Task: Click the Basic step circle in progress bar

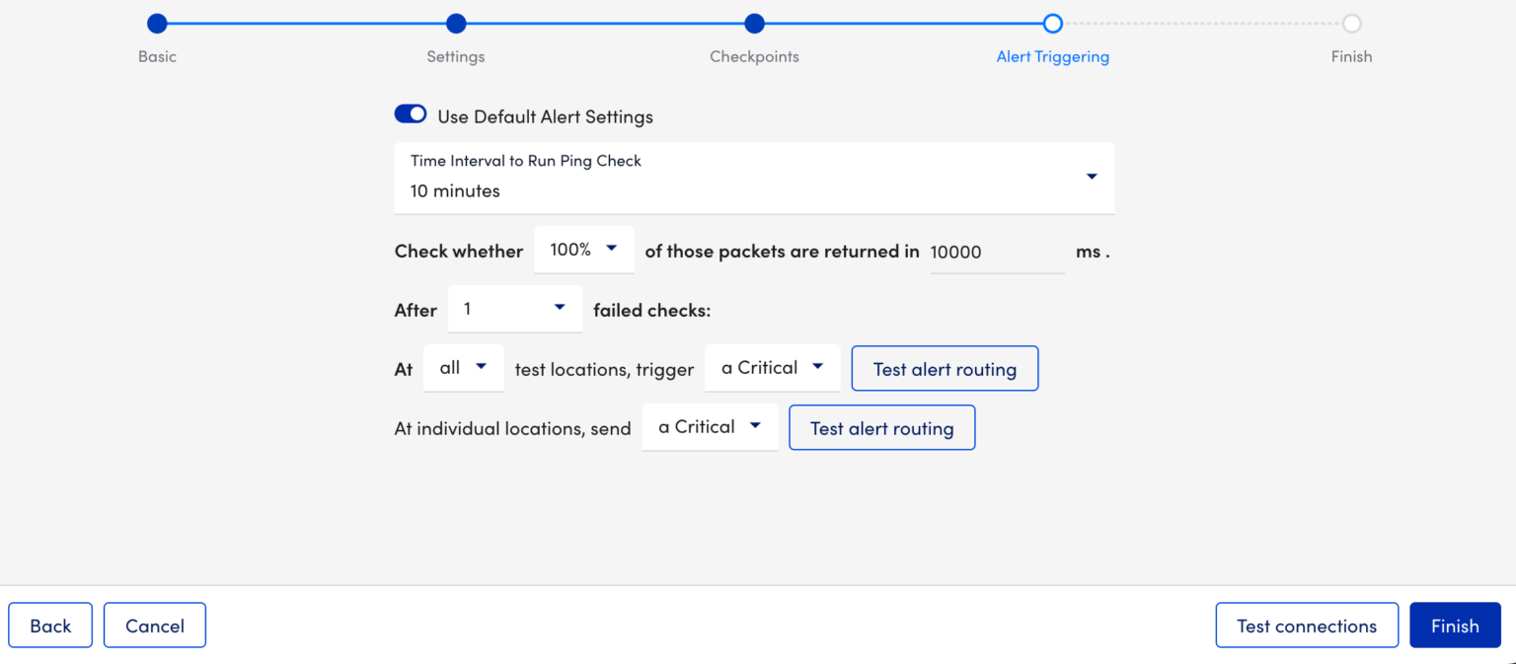Action: coord(157,24)
